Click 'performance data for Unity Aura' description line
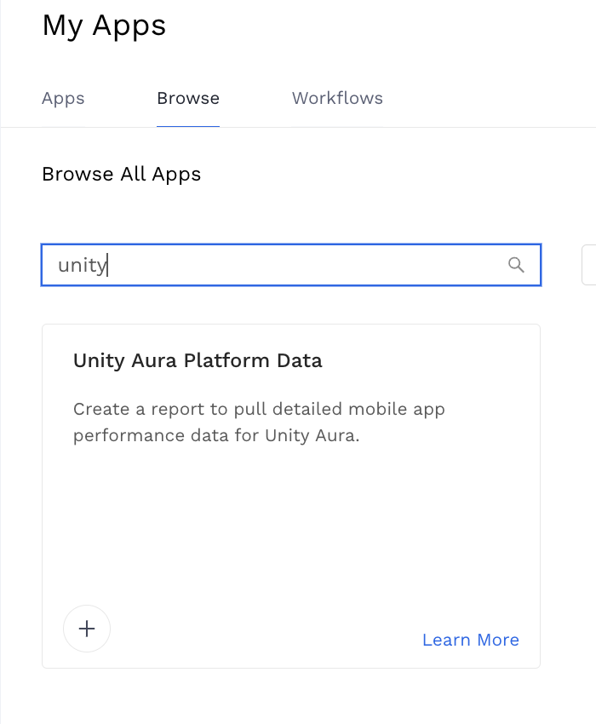 click(217, 436)
